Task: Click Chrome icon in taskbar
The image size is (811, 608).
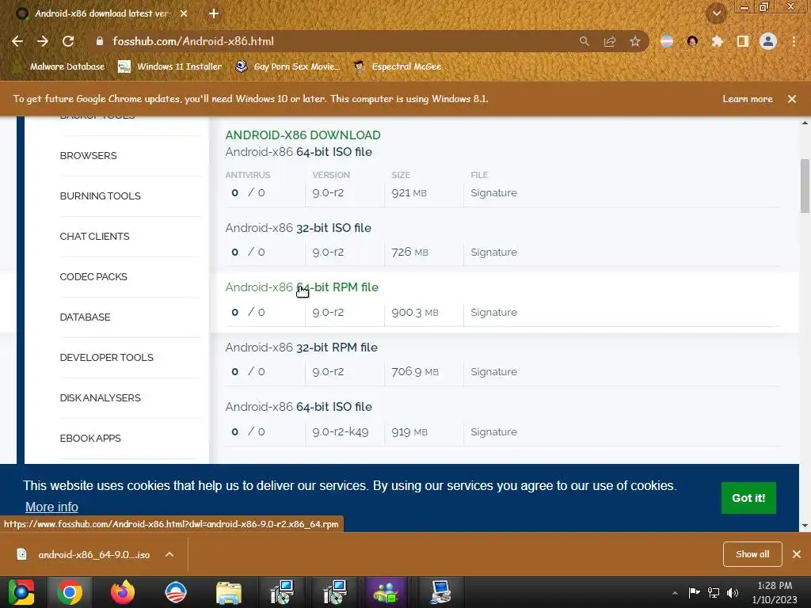Action: (70, 592)
